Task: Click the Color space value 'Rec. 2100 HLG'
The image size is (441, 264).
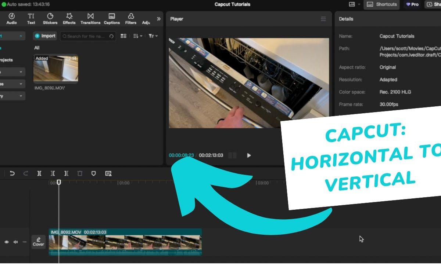Action: [x=396, y=92]
